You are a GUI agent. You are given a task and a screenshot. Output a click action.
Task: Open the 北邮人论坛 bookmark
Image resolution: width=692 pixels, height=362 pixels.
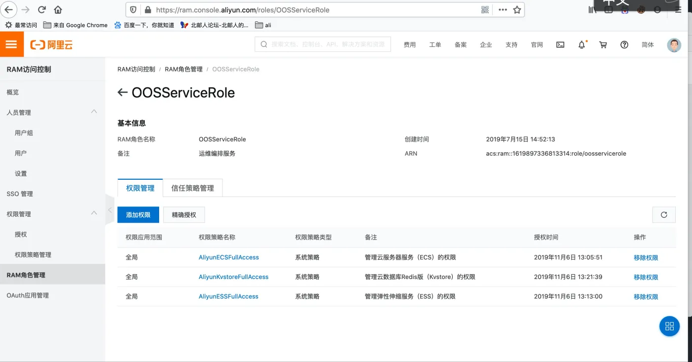point(215,25)
